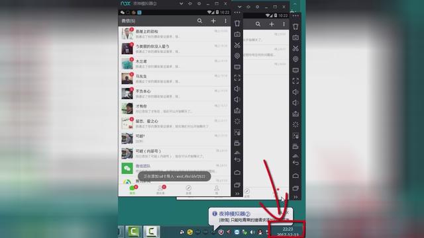Open the 木兰花 conversation
The image size is (424, 238).
(174, 63)
